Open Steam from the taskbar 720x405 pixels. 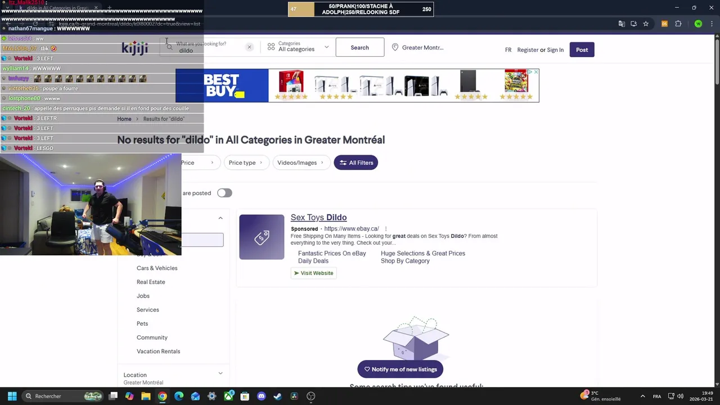[x=277, y=396]
